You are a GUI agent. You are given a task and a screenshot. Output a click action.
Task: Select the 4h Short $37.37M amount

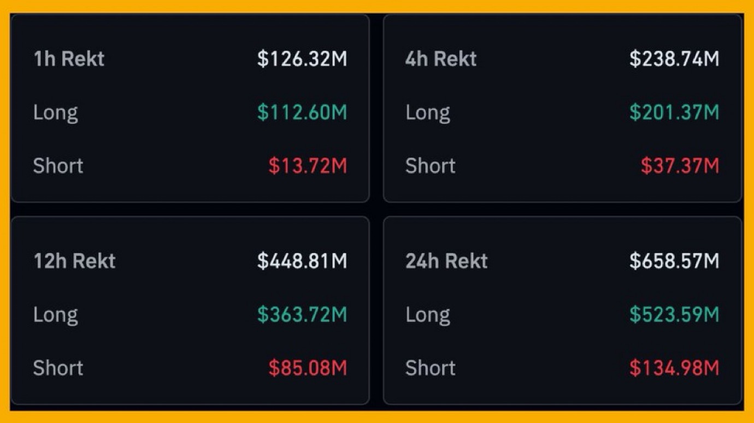click(680, 166)
